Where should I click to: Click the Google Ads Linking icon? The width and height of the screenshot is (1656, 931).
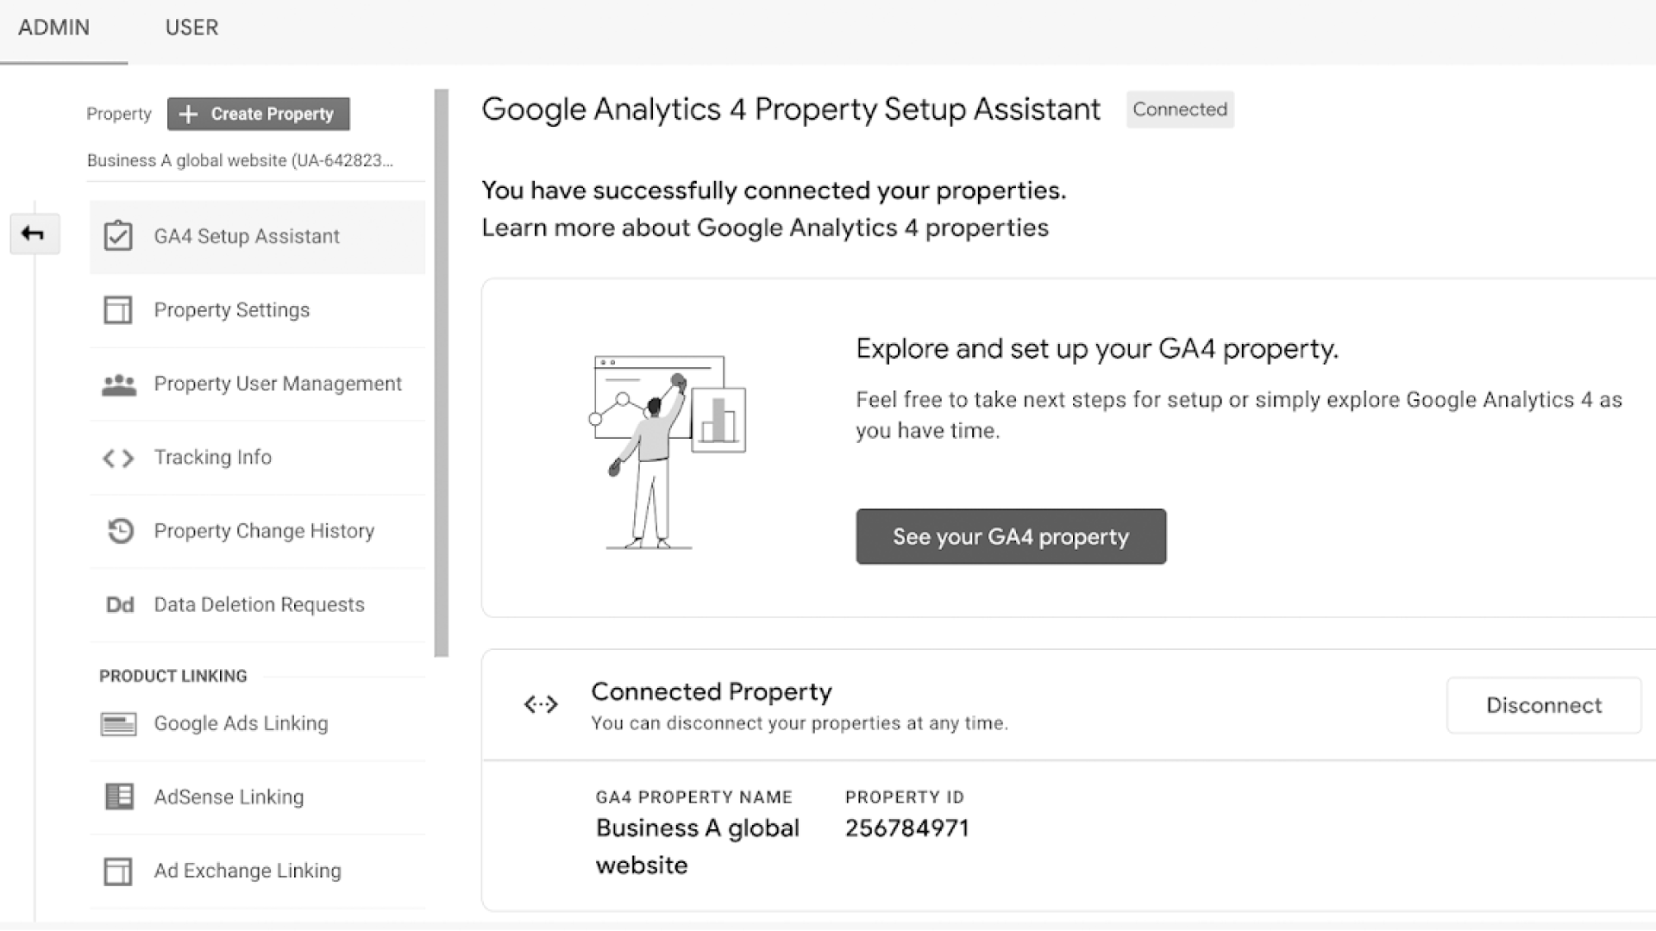coord(117,723)
